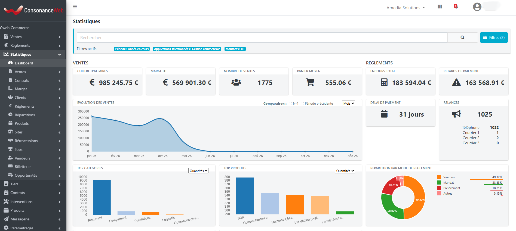The image size is (516, 231).
Task: Click the search magnifier button
Action: coord(462,38)
